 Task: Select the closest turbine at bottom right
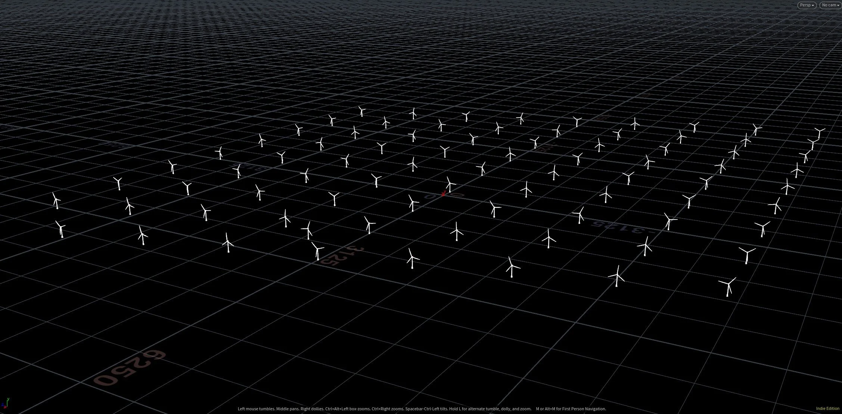pos(728,287)
